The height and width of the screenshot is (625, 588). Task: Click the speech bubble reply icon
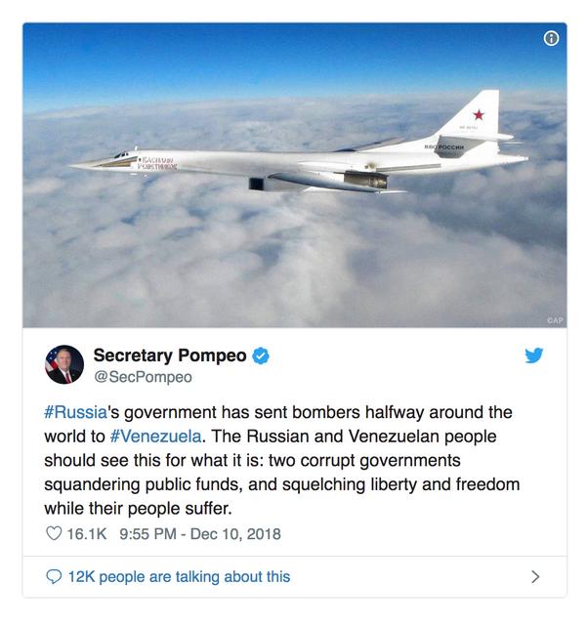pos(54,576)
